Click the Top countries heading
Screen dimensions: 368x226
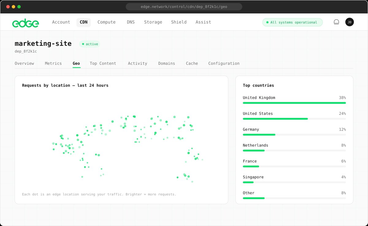coord(259,86)
